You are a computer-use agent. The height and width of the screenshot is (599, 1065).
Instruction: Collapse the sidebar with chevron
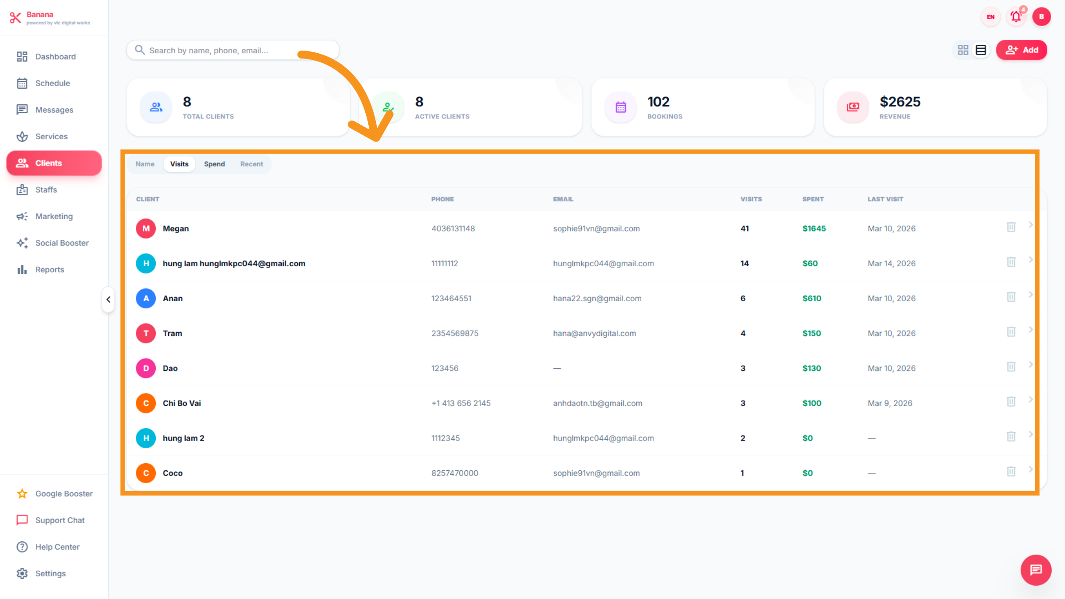[x=108, y=299]
